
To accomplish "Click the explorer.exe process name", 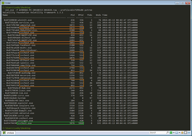I will pos(25,103).
